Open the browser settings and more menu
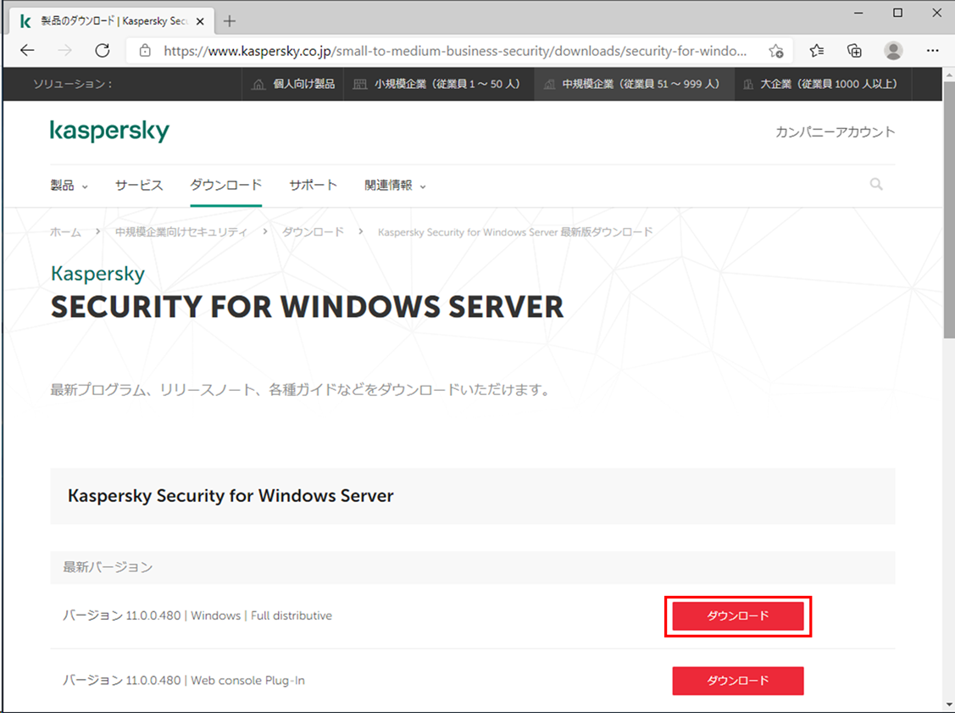Image resolution: width=955 pixels, height=713 pixels. [x=932, y=51]
